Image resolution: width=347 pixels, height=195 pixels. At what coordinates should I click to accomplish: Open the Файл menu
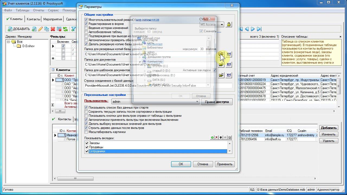pos(8,10)
